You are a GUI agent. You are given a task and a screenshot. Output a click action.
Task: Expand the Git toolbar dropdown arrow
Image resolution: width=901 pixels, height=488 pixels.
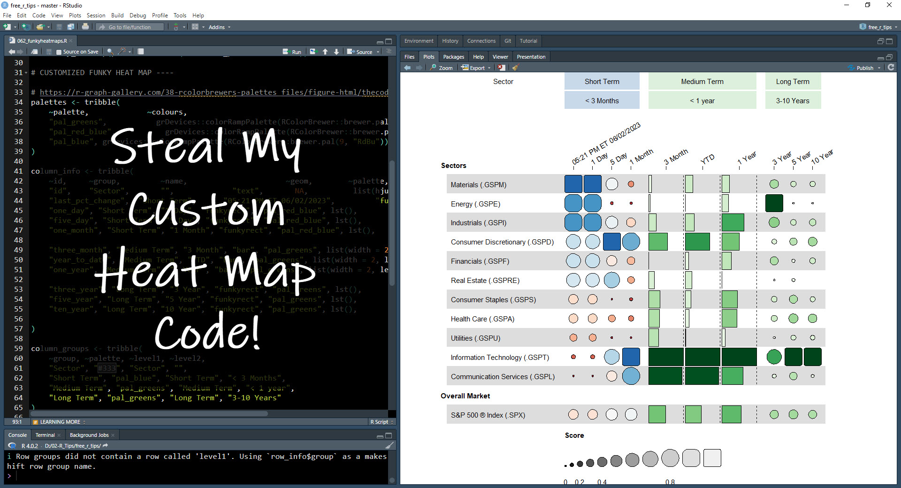[x=184, y=27]
